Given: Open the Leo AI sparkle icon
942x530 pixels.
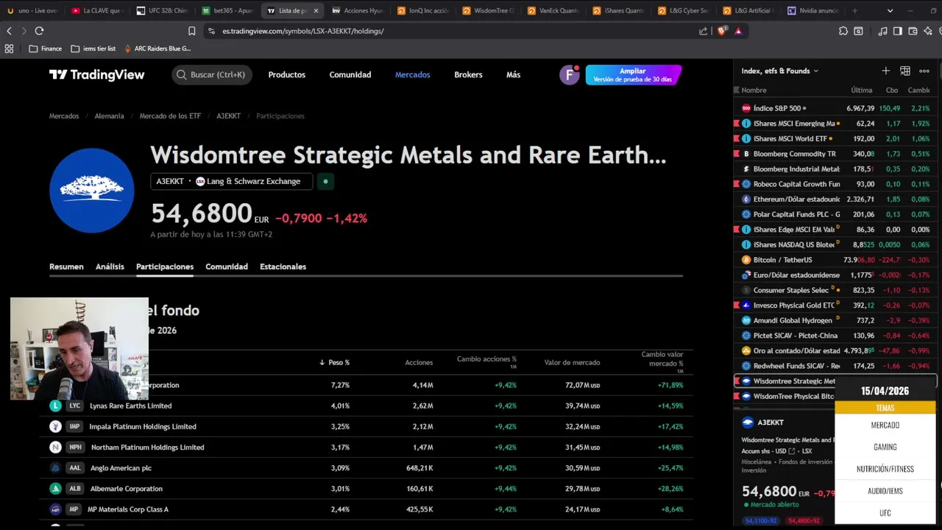Looking at the screenshot, I should (927, 31).
